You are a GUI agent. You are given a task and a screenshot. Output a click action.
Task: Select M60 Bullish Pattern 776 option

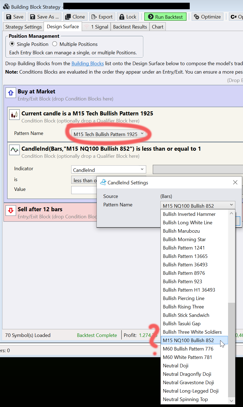(194, 349)
